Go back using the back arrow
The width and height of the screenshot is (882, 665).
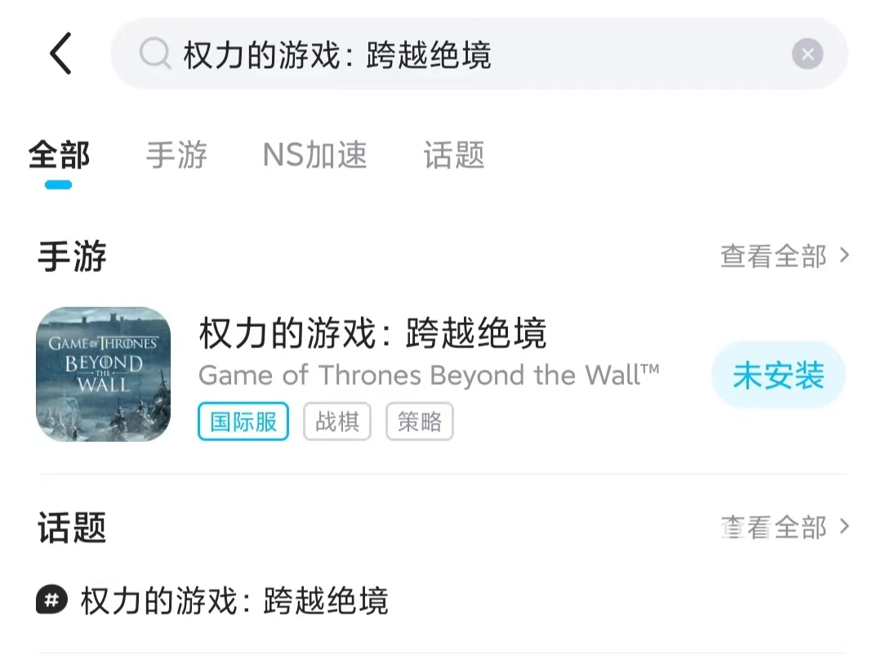(x=60, y=53)
